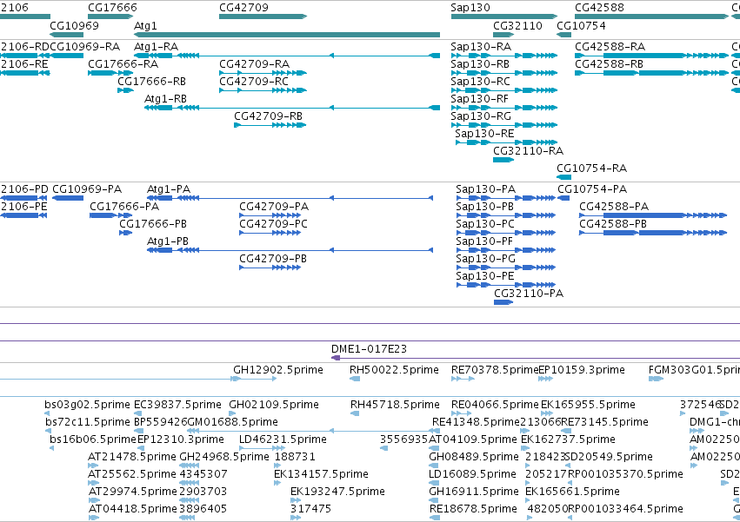Viewport: 740px width, 522px height.
Task: Click EST RE70378.5prime
Action: click(463, 379)
